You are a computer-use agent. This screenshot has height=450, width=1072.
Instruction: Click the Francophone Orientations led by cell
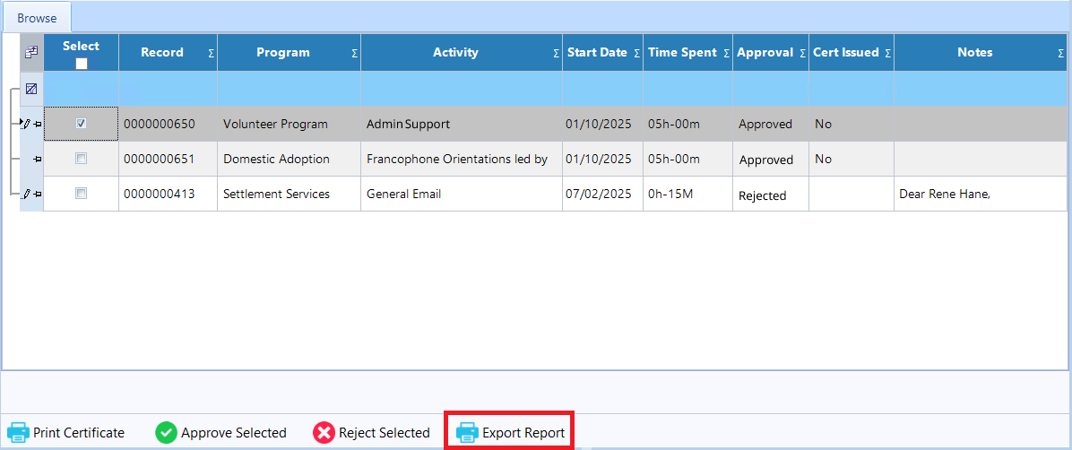coord(462,160)
